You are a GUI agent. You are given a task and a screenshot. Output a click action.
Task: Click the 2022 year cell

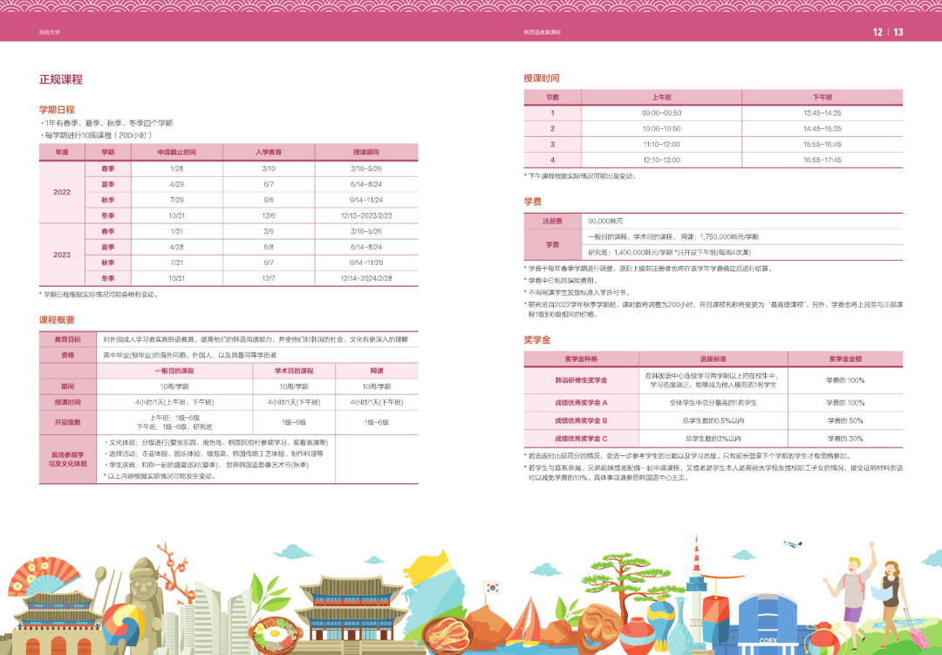pos(62,192)
